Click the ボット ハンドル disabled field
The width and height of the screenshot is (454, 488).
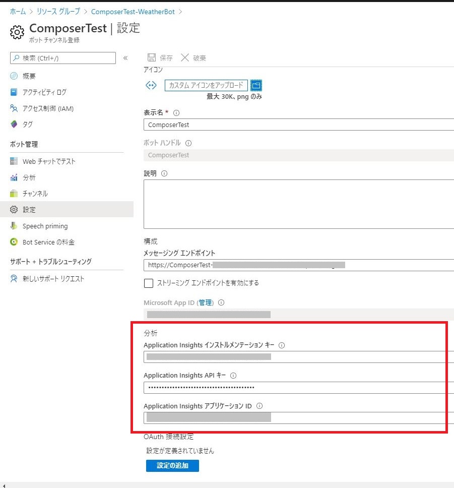pyautogui.click(x=299, y=155)
